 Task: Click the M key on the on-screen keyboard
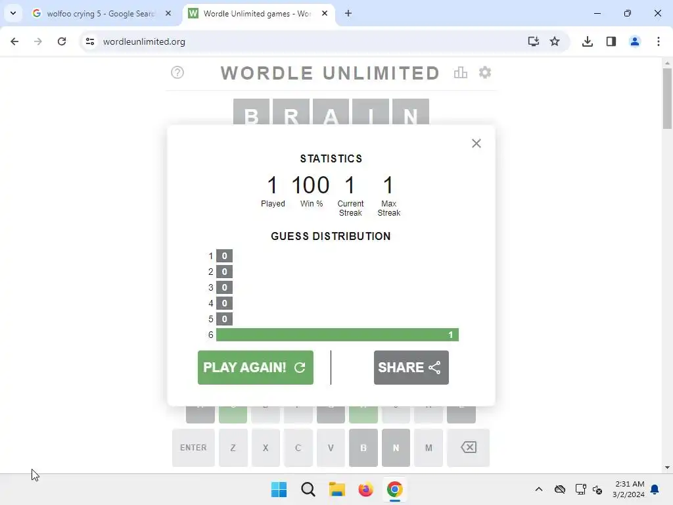429,447
